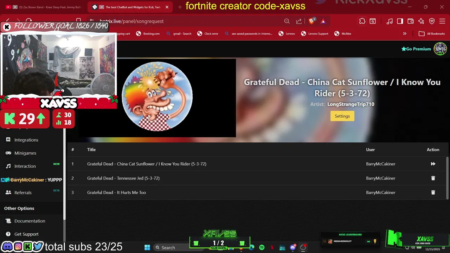Click the Title column header
Image resolution: width=450 pixels, height=253 pixels.
(x=91, y=150)
